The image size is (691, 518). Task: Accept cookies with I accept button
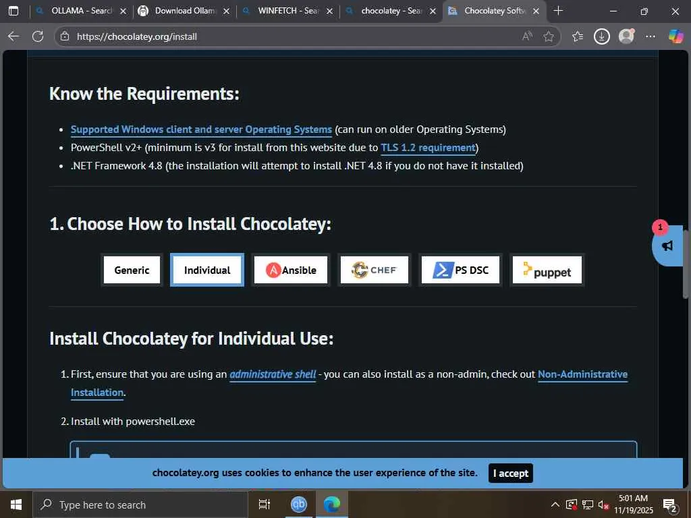click(x=510, y=473)
